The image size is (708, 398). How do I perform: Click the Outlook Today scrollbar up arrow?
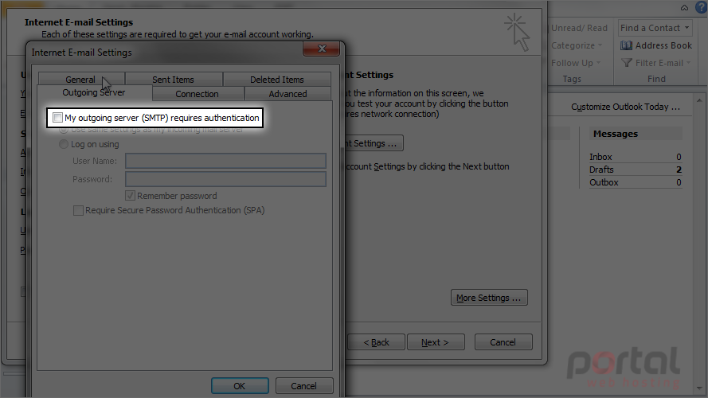point(699,100)
